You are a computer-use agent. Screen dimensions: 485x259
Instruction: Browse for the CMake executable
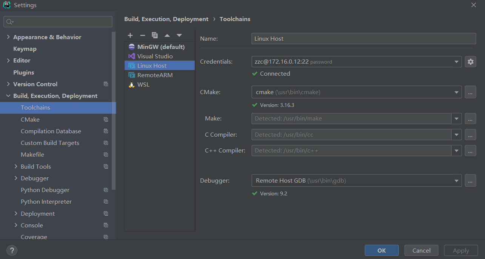click(470, 92)
